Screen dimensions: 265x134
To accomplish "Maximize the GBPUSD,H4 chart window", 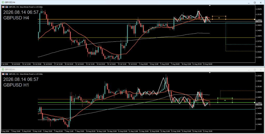I will pyautogui.click(x=255, y=3).
